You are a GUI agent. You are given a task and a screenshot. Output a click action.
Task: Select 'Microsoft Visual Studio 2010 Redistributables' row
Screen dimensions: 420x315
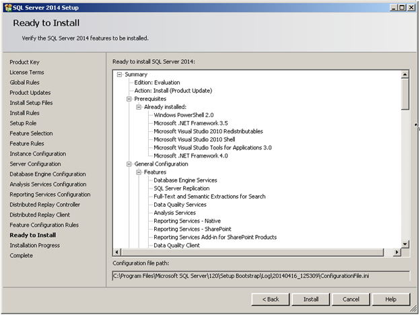point(208,131)
